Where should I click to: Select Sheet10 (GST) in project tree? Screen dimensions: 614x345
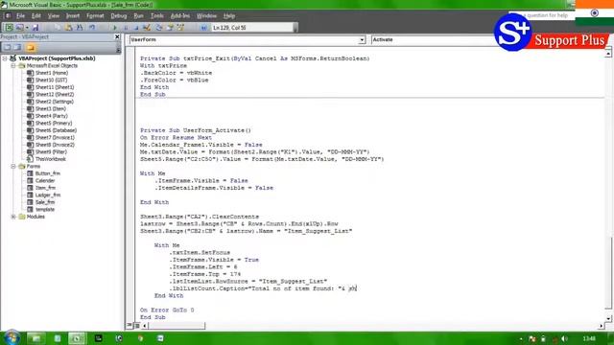tap(51, 80)
